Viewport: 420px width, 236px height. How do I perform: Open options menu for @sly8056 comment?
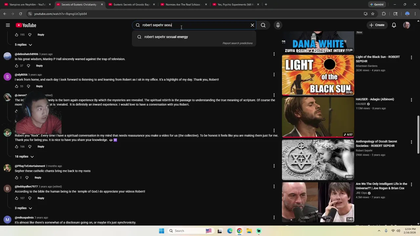click(274, 75)
